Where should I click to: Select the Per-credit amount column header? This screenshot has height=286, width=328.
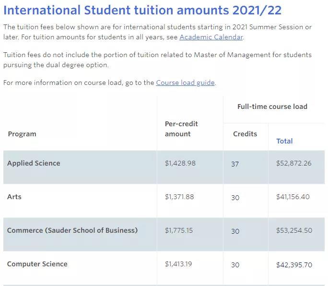181,129
